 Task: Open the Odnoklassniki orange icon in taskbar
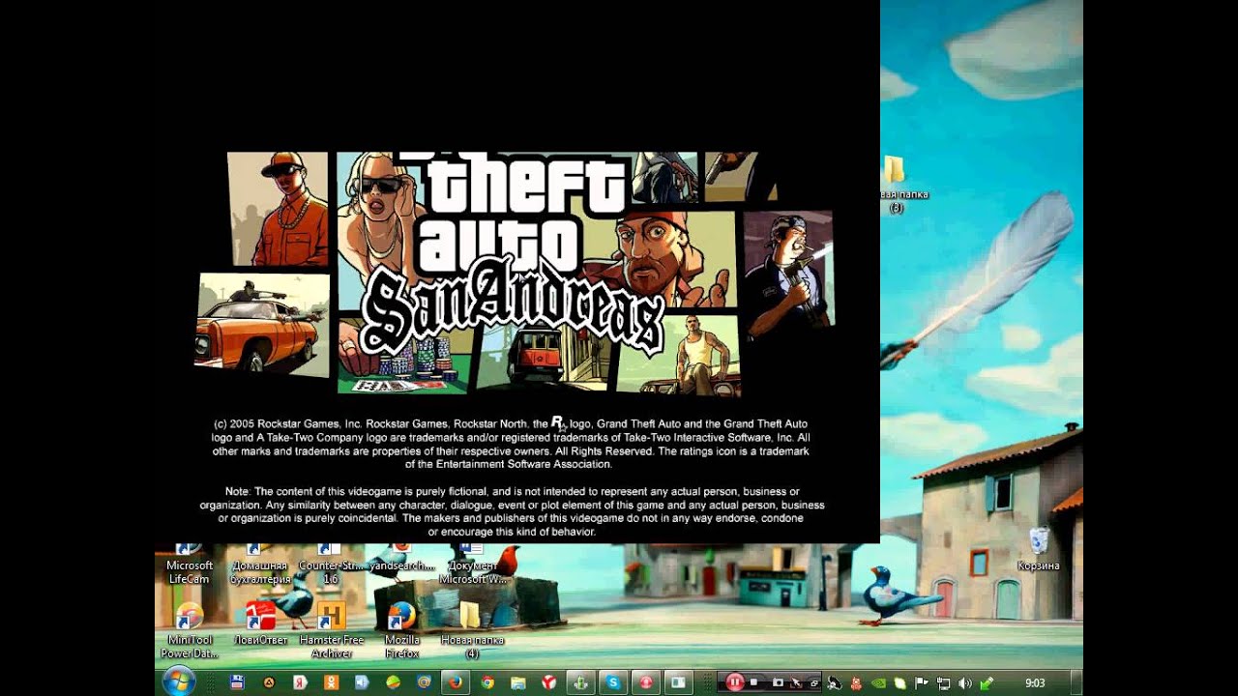331,682
